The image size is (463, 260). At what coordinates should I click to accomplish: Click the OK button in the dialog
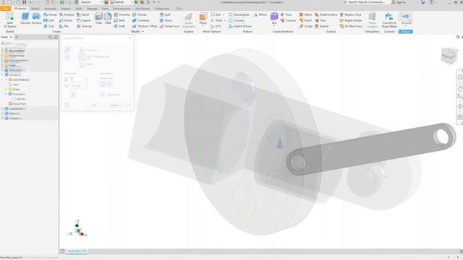pos(94,105)
